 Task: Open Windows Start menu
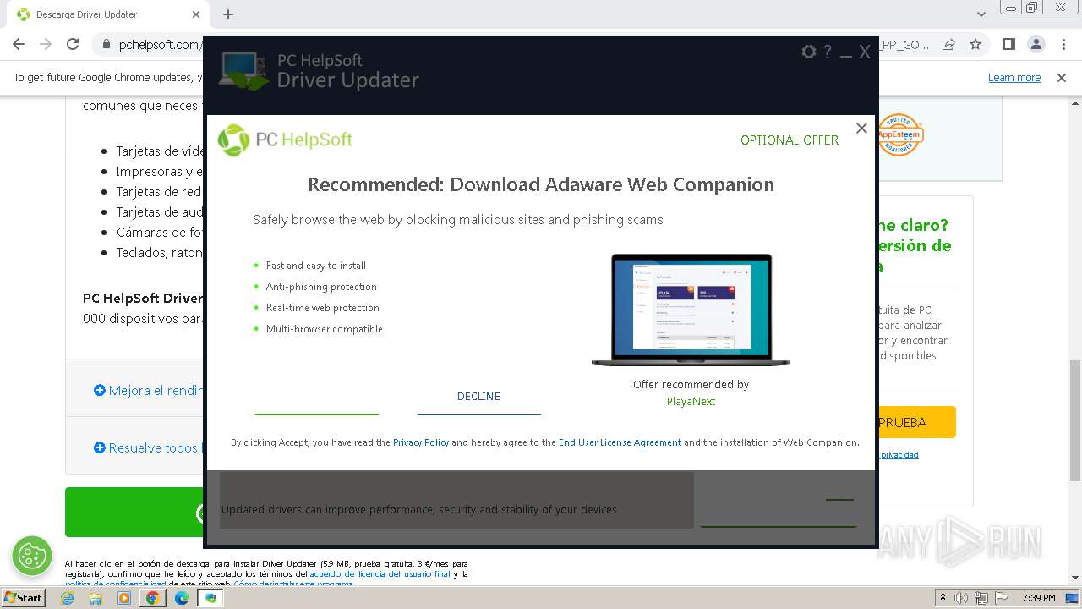coord(24,597)
